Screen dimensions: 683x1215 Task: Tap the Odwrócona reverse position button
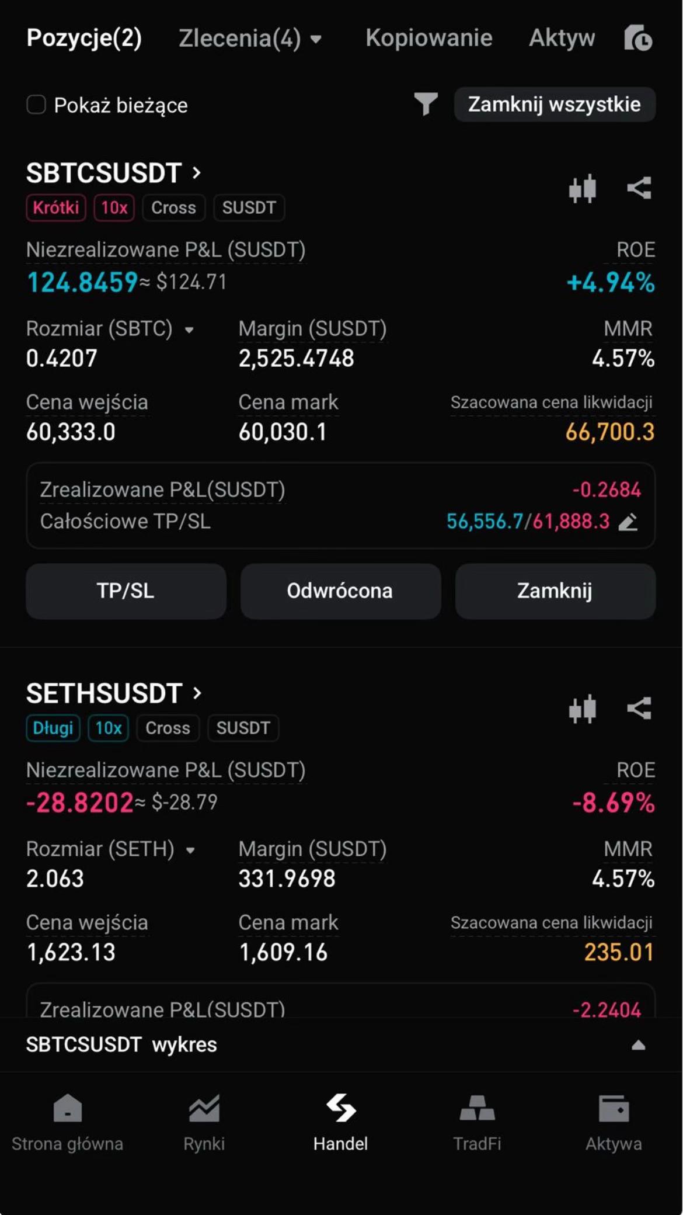[340, 591]
